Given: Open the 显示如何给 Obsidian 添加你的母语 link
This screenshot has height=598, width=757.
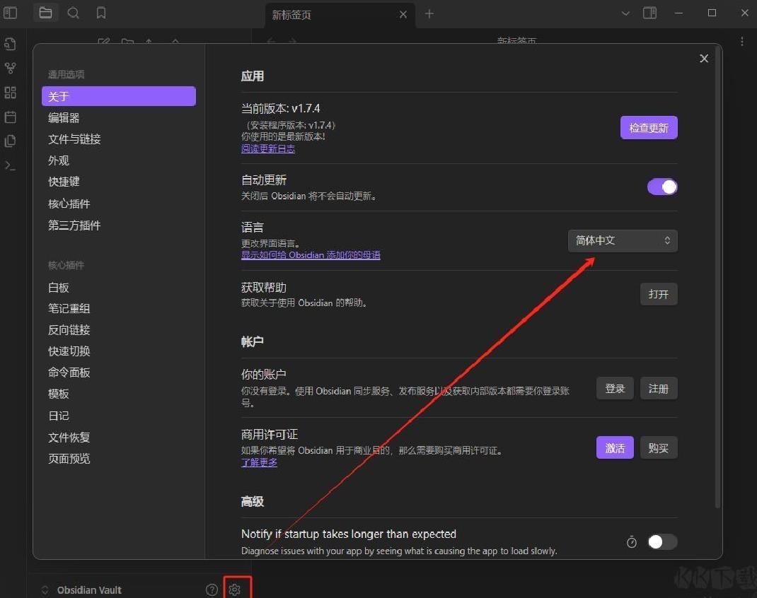Looking at the screenshot, I should tap(311, 254).
